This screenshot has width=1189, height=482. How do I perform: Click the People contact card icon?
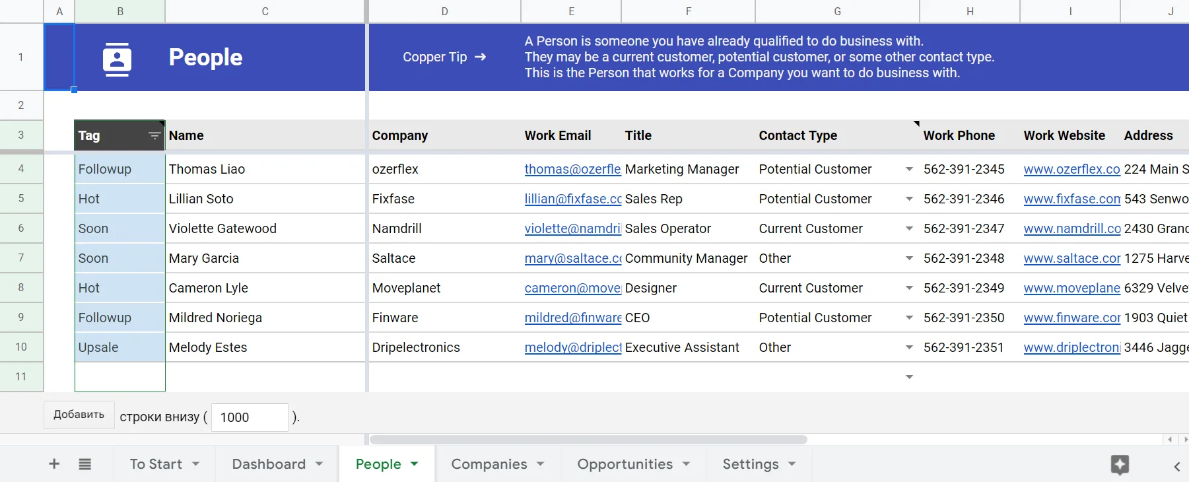coord(117,59)
